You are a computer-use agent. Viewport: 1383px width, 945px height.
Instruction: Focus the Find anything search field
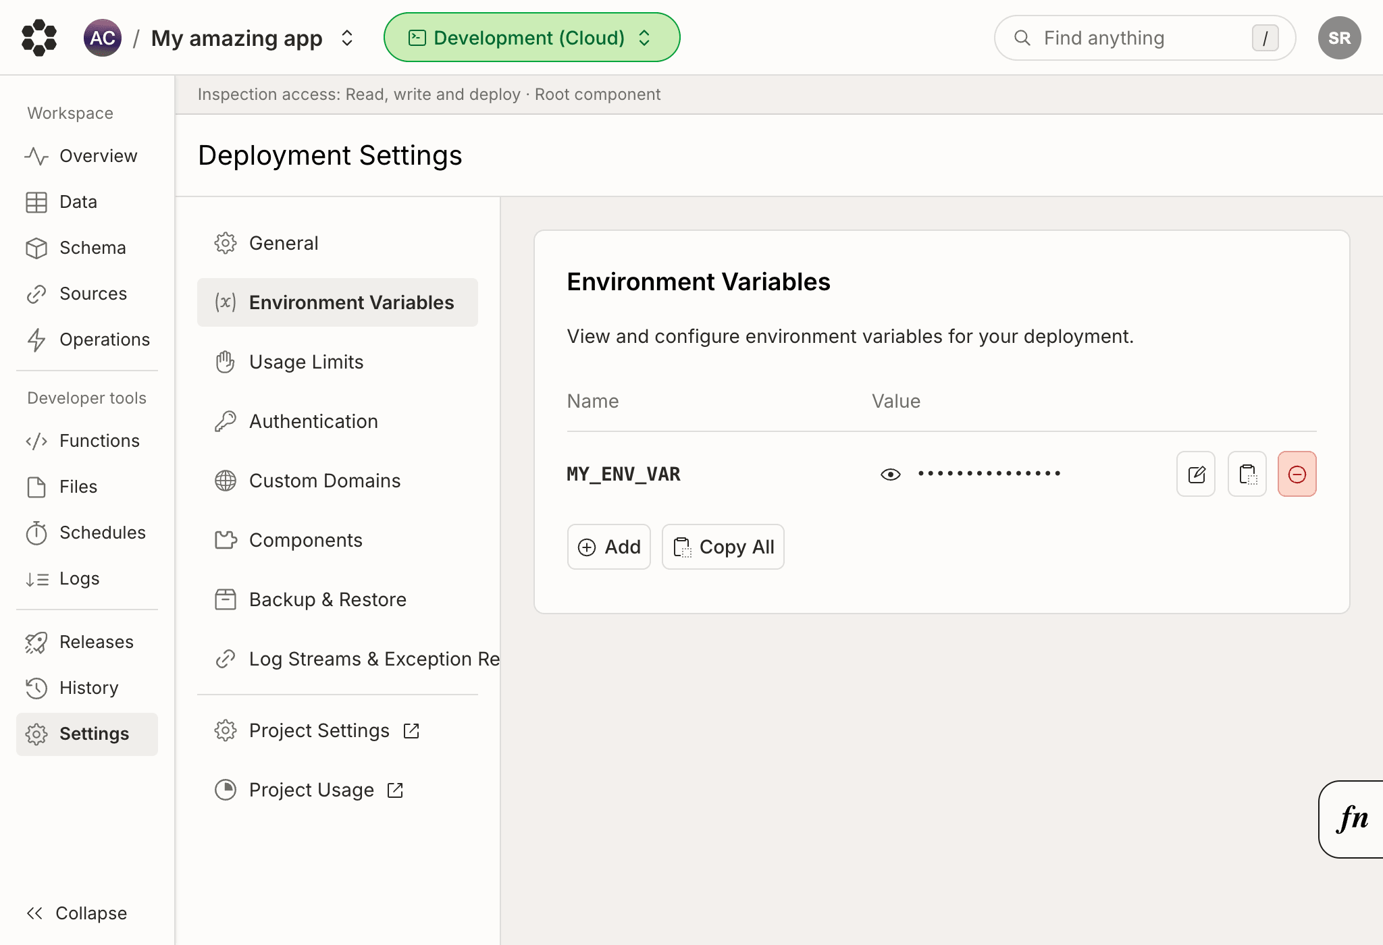coord(1145,38)
